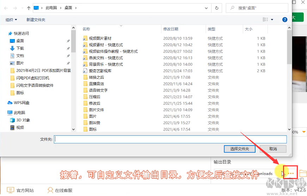Open the view options dropdown arrow
307x196 pixels.
click(272, 19)
